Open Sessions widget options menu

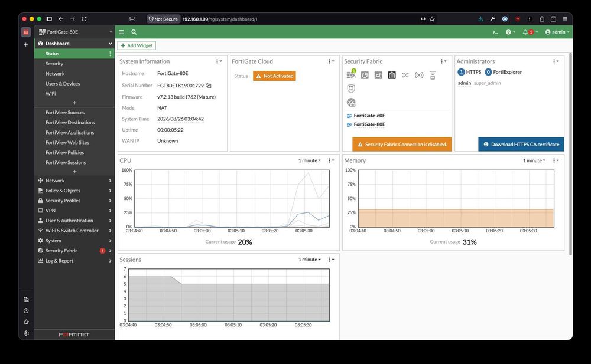tap(331, 260)
